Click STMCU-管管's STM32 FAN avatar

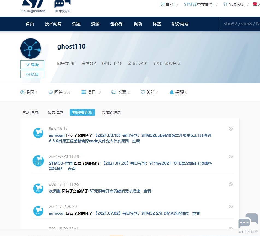[38, 161]
